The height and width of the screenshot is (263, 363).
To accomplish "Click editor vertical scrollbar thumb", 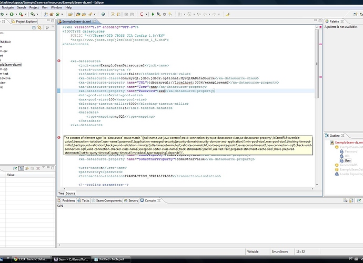I will click(317, 64).
